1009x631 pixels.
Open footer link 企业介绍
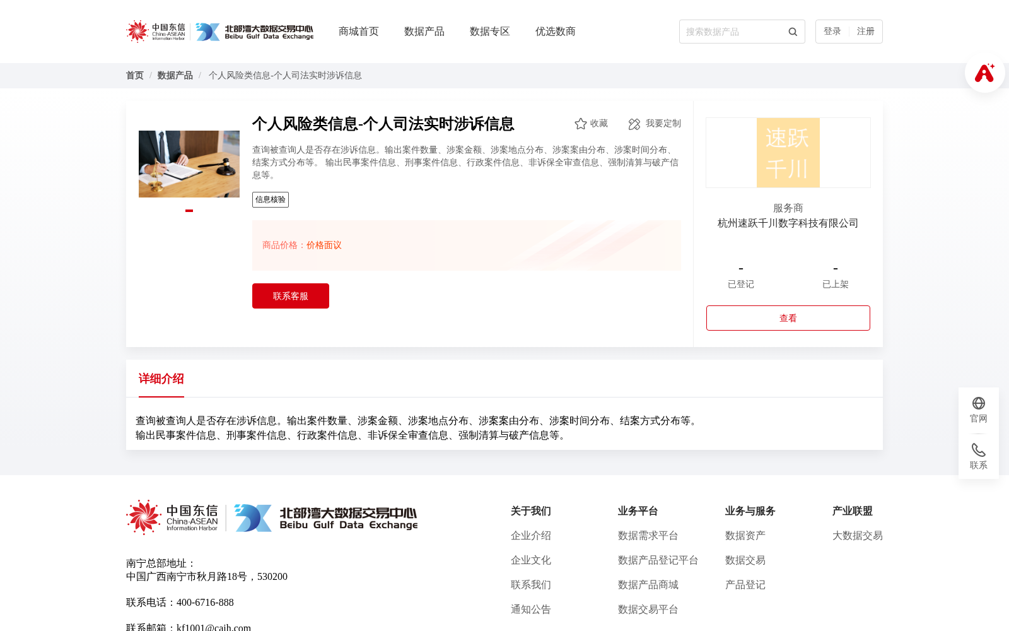tap(531, 536)
